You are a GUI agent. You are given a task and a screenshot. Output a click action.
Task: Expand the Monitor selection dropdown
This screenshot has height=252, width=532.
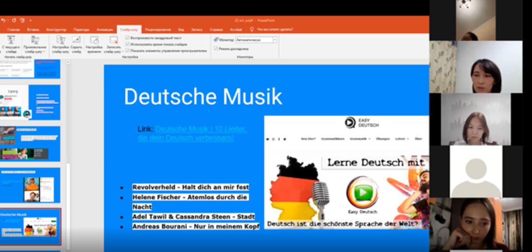(x=275, y=40)
